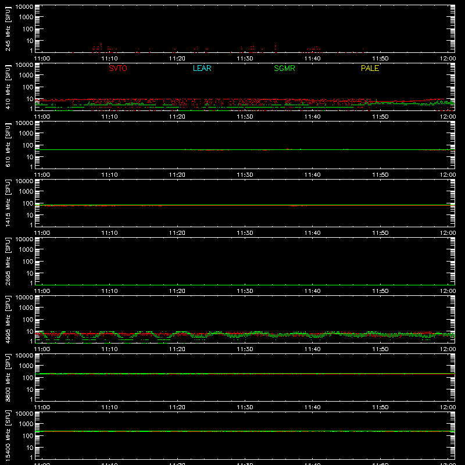This screenshot has height=465, width=465.
Task: Select the '245 MHz [SFU]' axis title
Action: [8, 28]
